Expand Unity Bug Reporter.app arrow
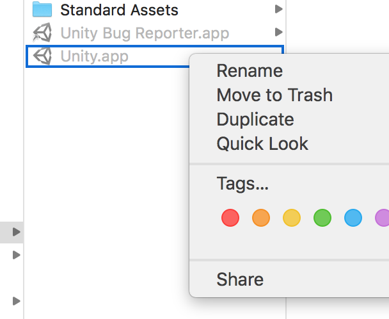The height and width of the screenshot is (319, 389). click(279, 32)
